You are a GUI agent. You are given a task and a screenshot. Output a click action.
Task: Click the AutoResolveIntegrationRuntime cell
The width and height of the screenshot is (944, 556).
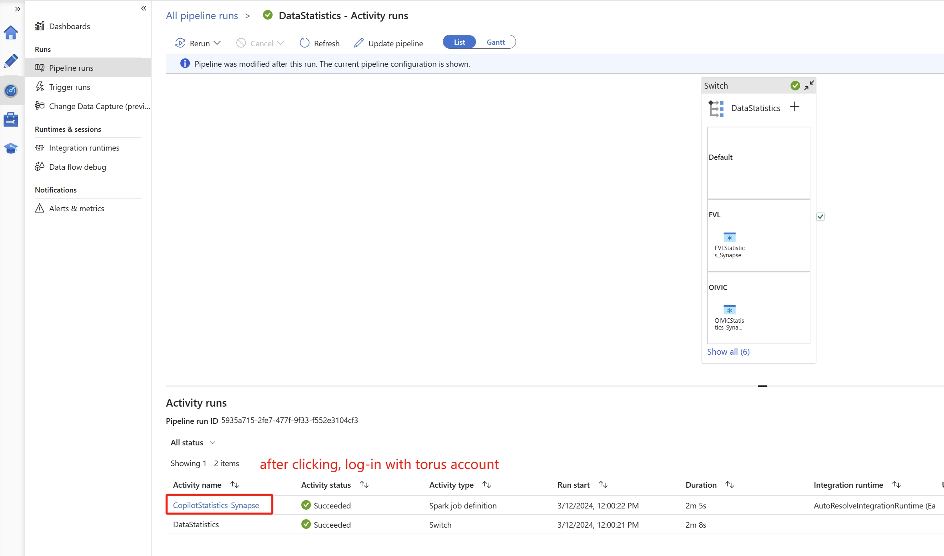(874, 505)
